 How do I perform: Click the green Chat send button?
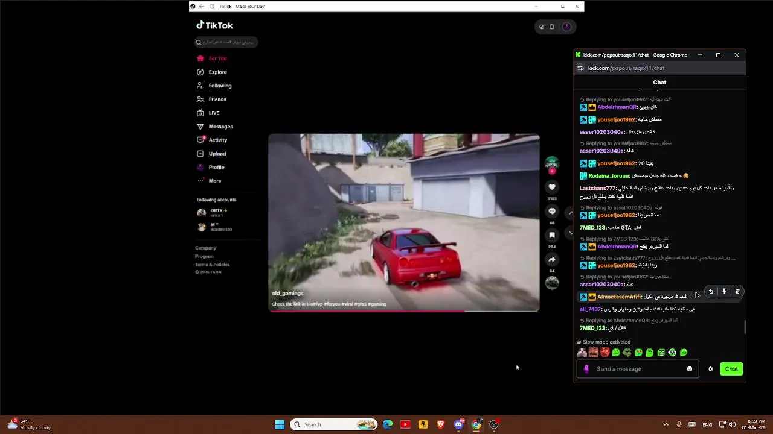click(731, 369)
